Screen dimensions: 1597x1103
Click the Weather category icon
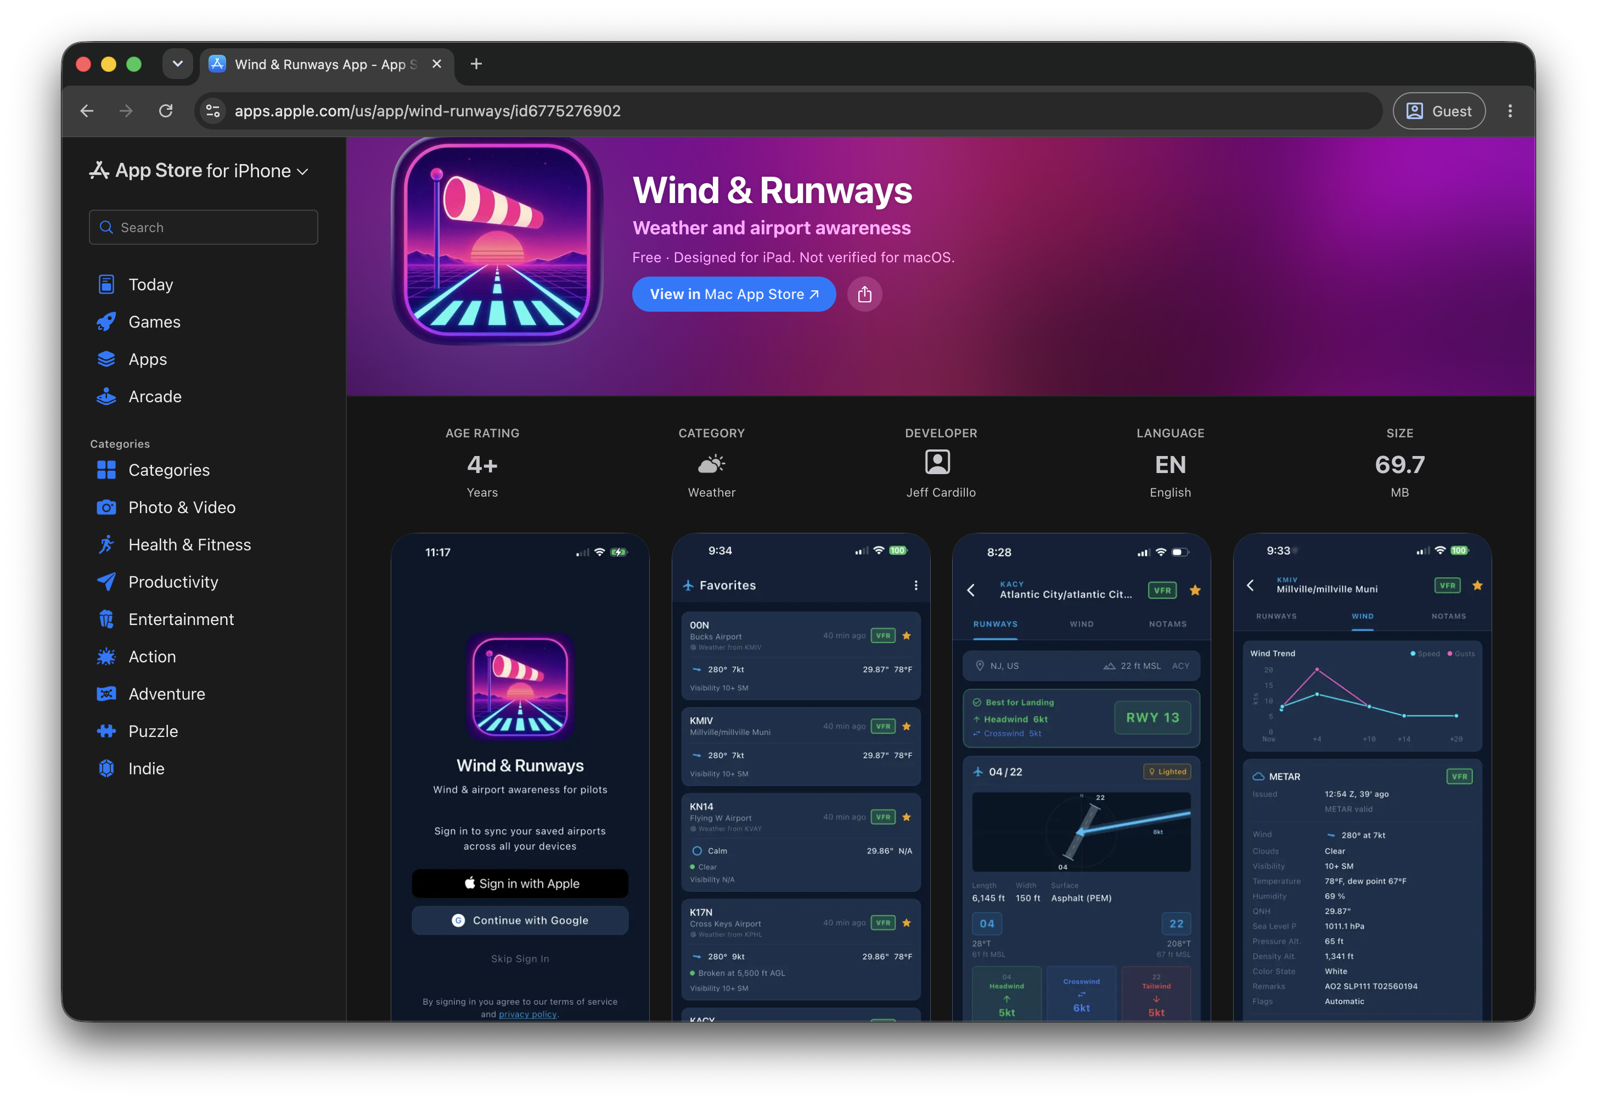click(711, 463)
